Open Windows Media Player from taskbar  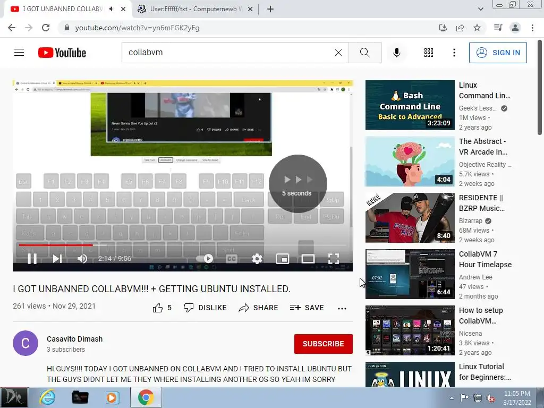(x=112, y=397)
